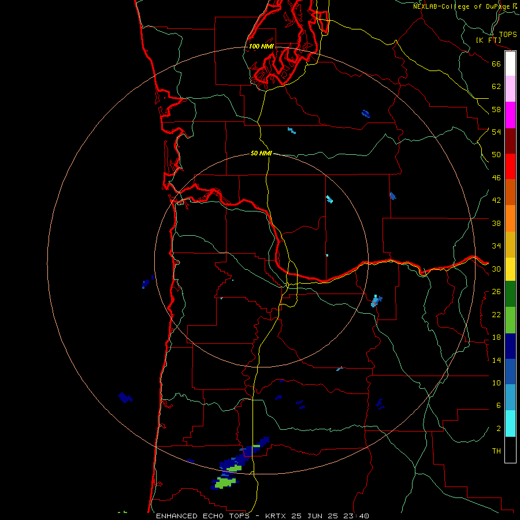
Task: Click the KRTX radar site identifier
Action: click(x=275, y=516)
